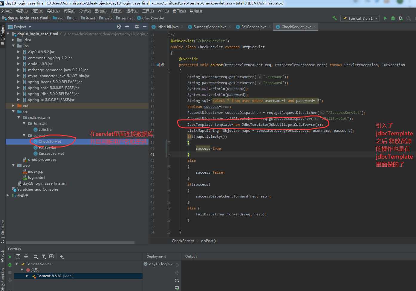Image resolution: width=416 pixels, height=291 pixels.
Task: Open the Filter icon in the Services toolbar
Action: point(44,256)
